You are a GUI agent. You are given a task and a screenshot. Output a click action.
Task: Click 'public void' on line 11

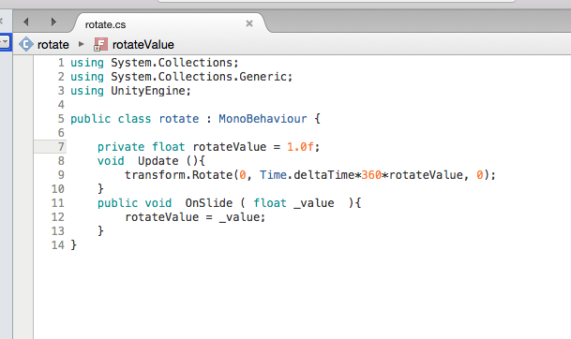pos(134,203)
